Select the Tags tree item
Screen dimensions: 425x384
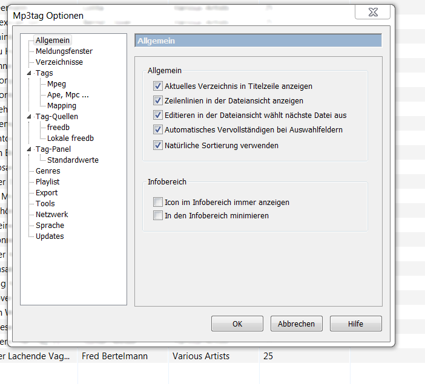[44, 73]
